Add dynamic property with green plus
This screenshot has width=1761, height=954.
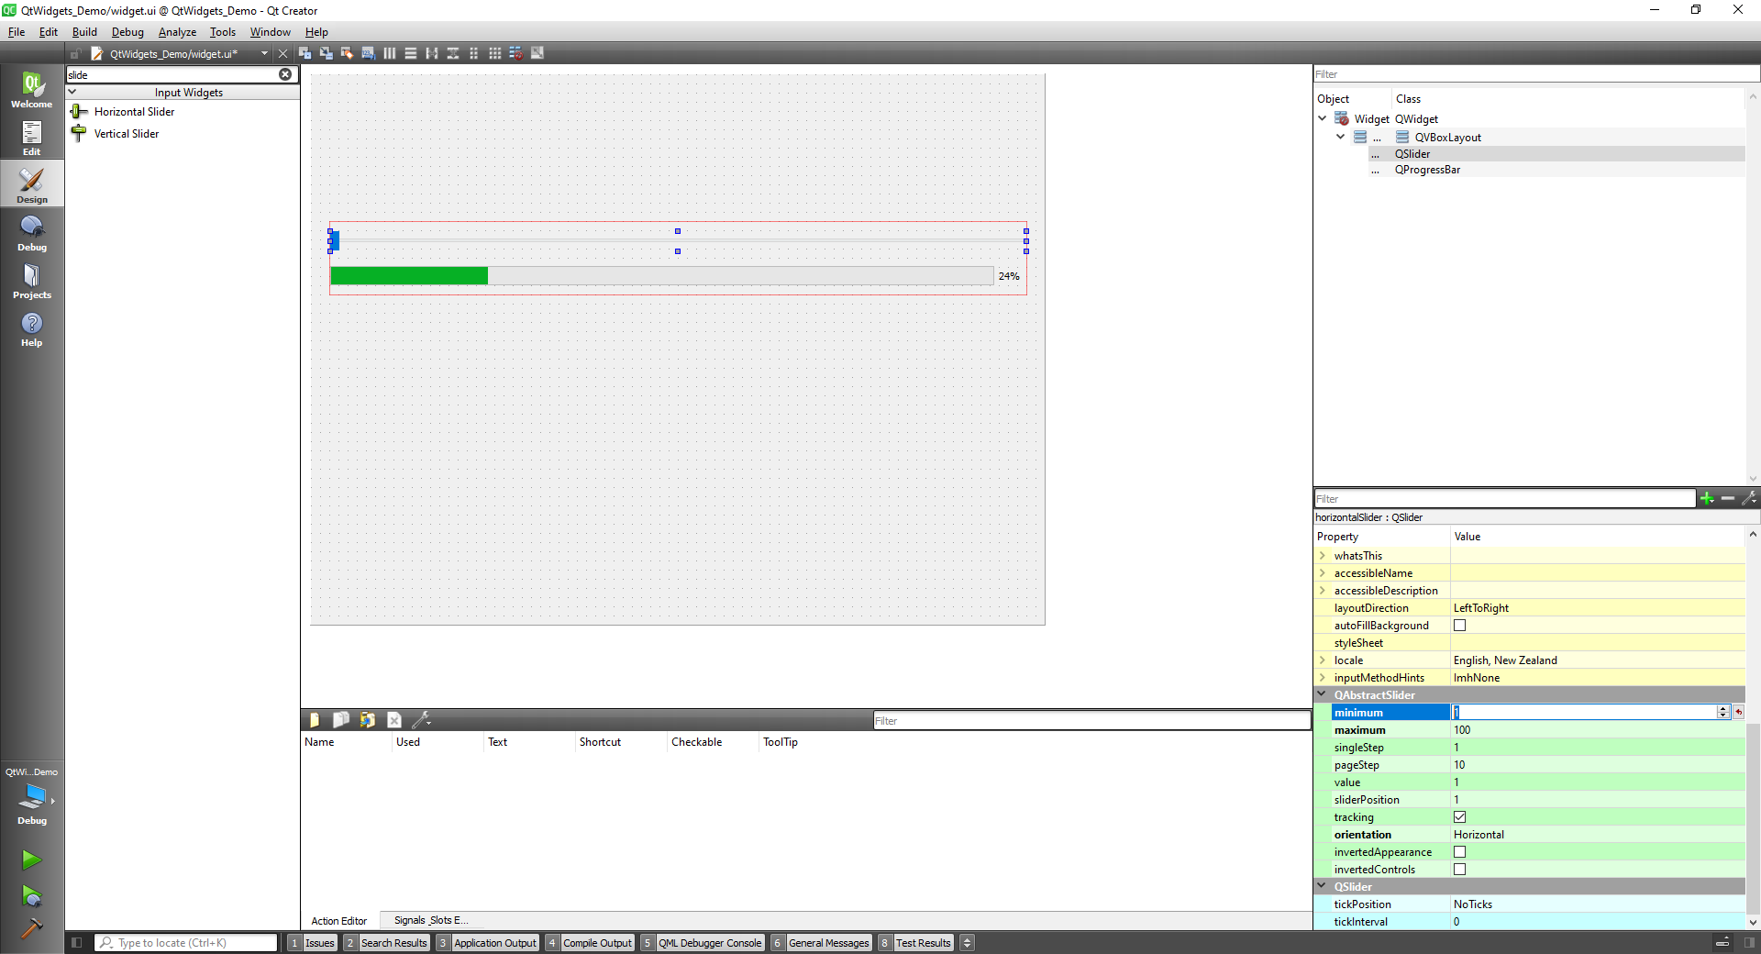[x=1707, y=498]
